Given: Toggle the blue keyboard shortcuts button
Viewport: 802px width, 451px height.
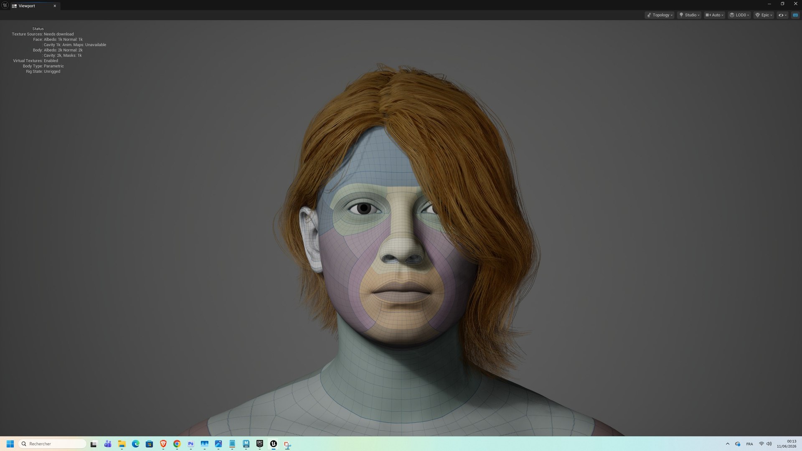Looking at the screenshot, I should coord(795,15).
